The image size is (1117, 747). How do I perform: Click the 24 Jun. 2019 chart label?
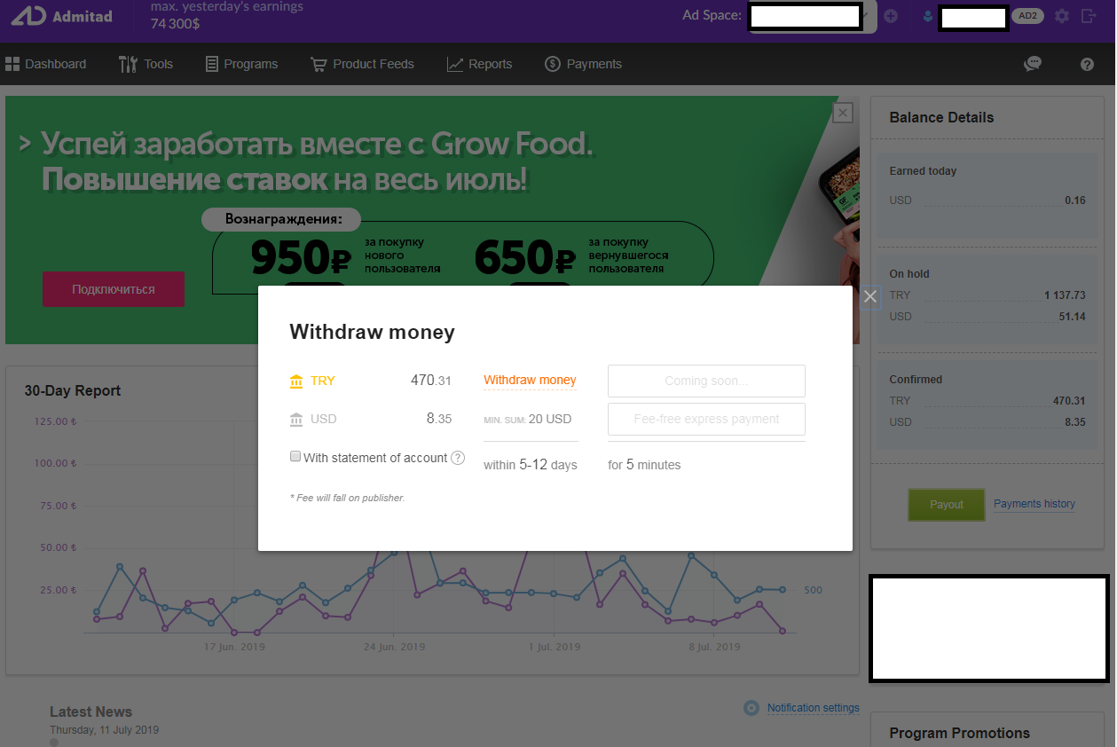394,647
